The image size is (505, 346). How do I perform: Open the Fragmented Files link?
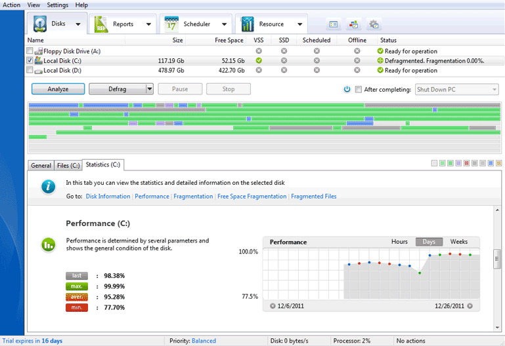(x=313, y=196)
